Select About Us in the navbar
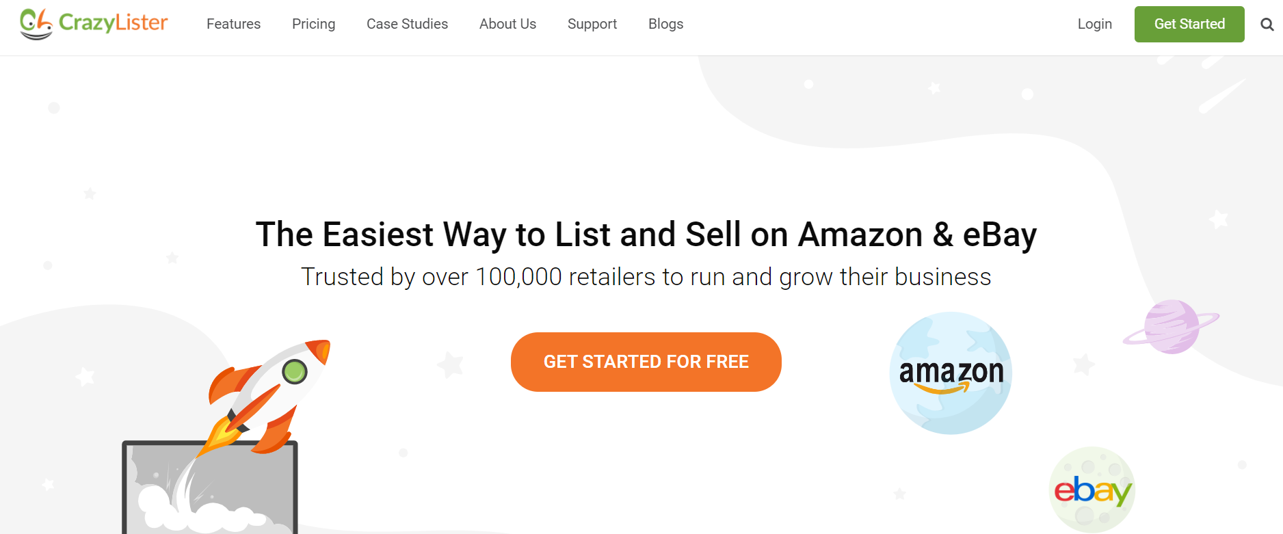The width and height of the screenshot is (1283, 534). (507, 24)
